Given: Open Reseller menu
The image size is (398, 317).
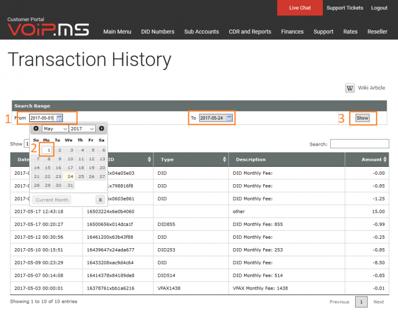Looking at the screenshot, I should pyautogui.click(x=377, y=32).
